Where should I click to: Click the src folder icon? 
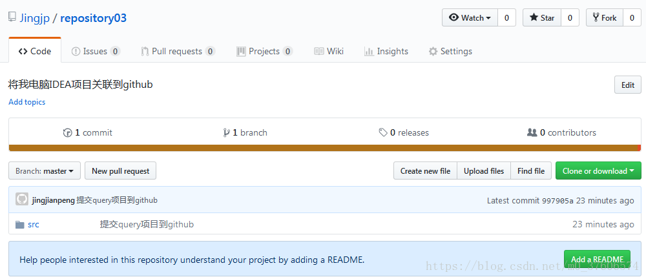20,225
